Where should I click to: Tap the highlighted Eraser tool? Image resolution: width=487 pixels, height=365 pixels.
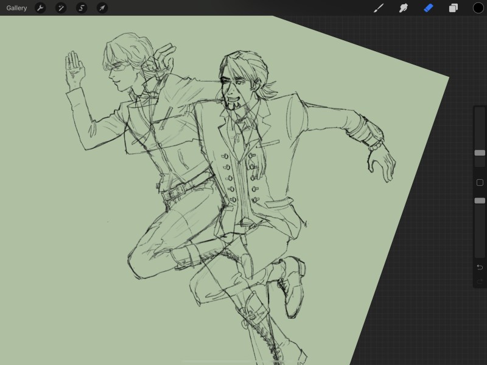tap(428, 8)
